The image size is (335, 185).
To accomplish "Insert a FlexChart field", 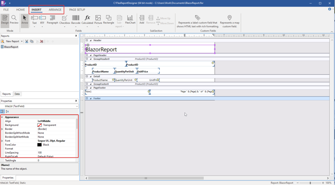I will point(130,20).
